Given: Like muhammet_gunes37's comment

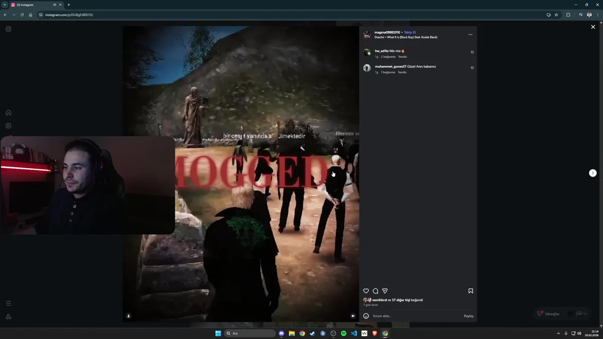Looking at the screenshot, I should [472, 68].
